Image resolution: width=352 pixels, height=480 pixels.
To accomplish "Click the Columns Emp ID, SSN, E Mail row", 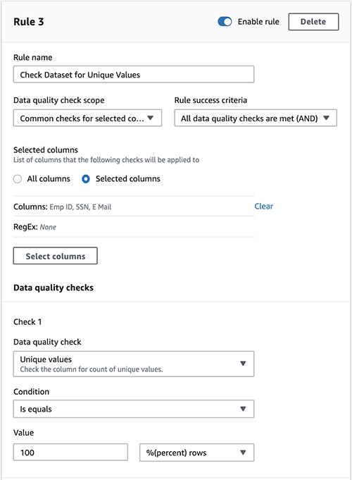I will point(134,207).
